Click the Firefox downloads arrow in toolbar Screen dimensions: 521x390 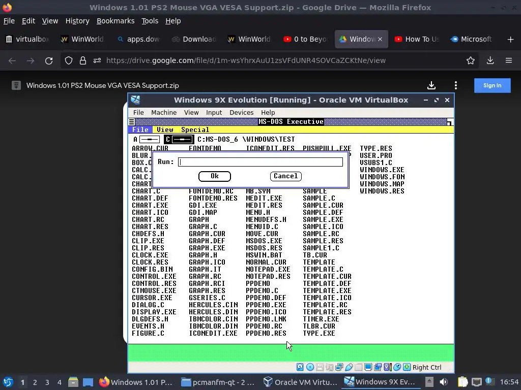(490, 60)
